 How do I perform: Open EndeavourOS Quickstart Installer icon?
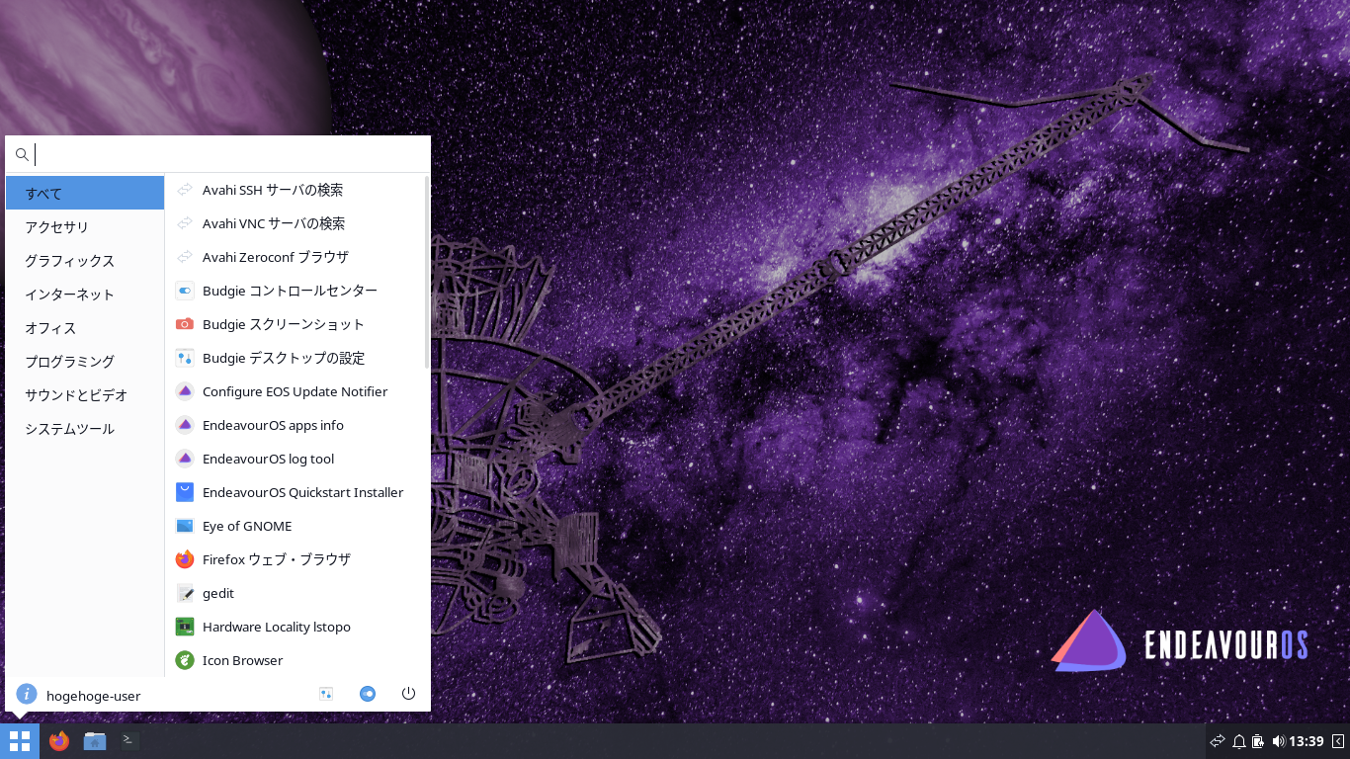(185, 492)
